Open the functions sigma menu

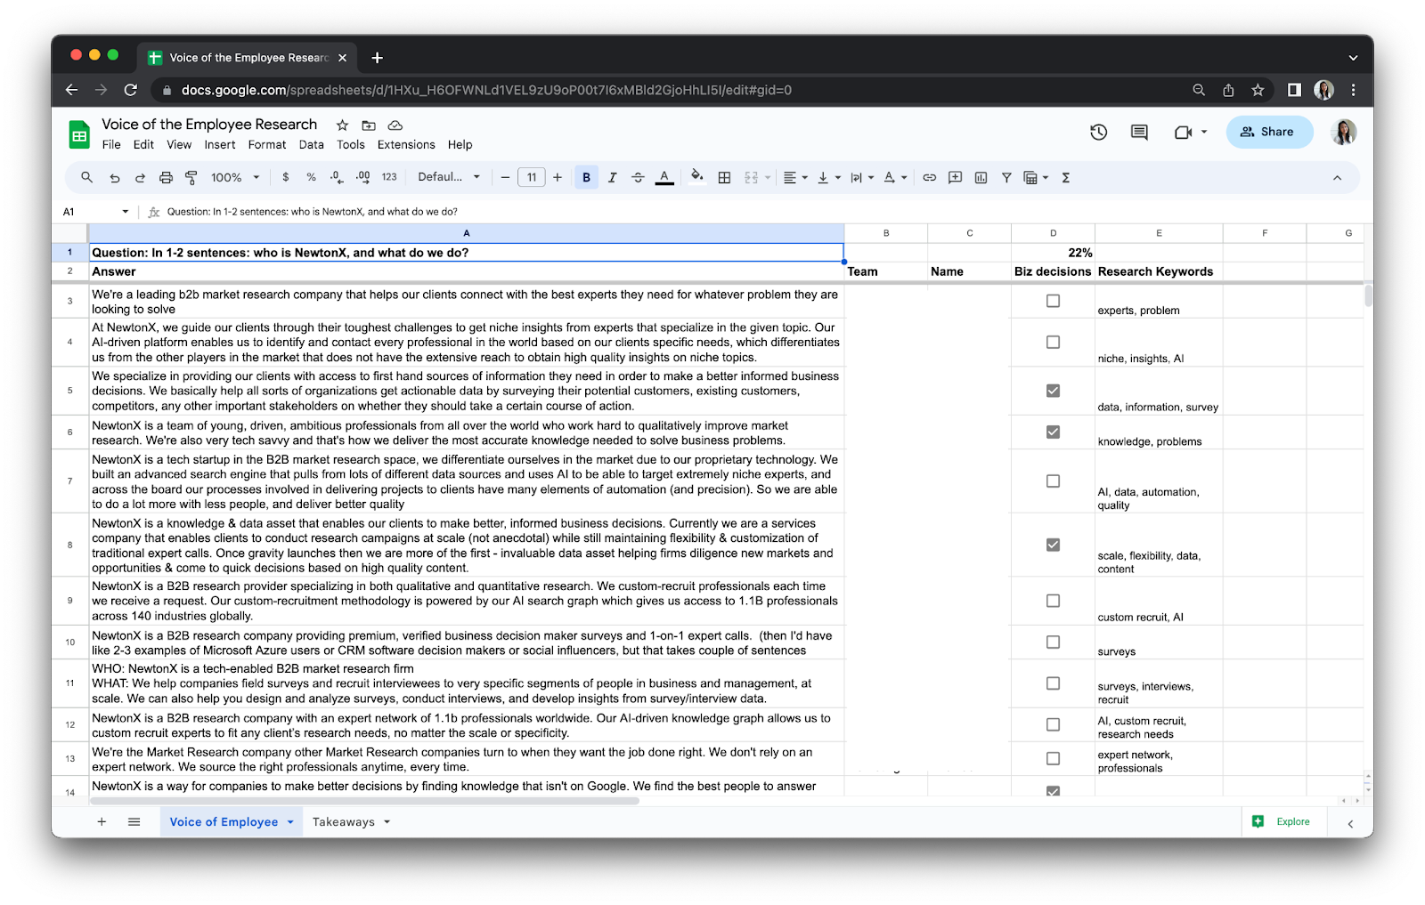[1065, 177]
